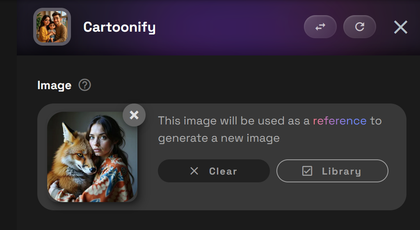Click empty area of the image upload card
420x230 pixels.
pyautogui.click(x=268, y=197)
